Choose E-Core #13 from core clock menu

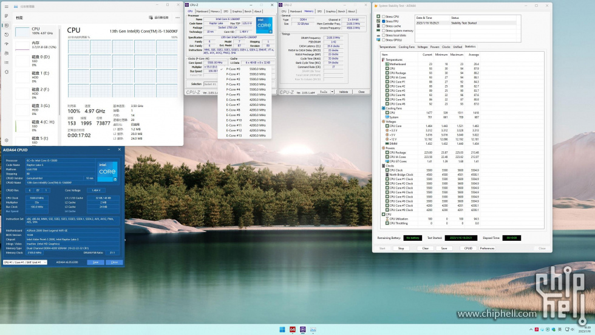coord(245,135)
